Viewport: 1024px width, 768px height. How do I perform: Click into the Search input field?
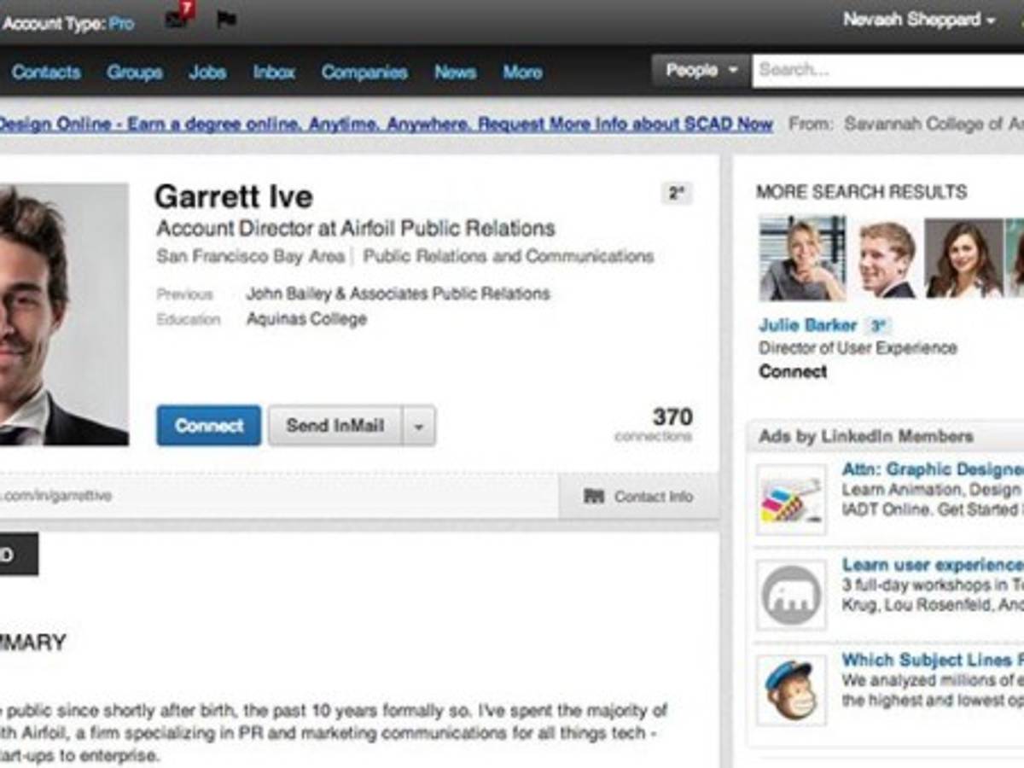(x=887, y=71)
